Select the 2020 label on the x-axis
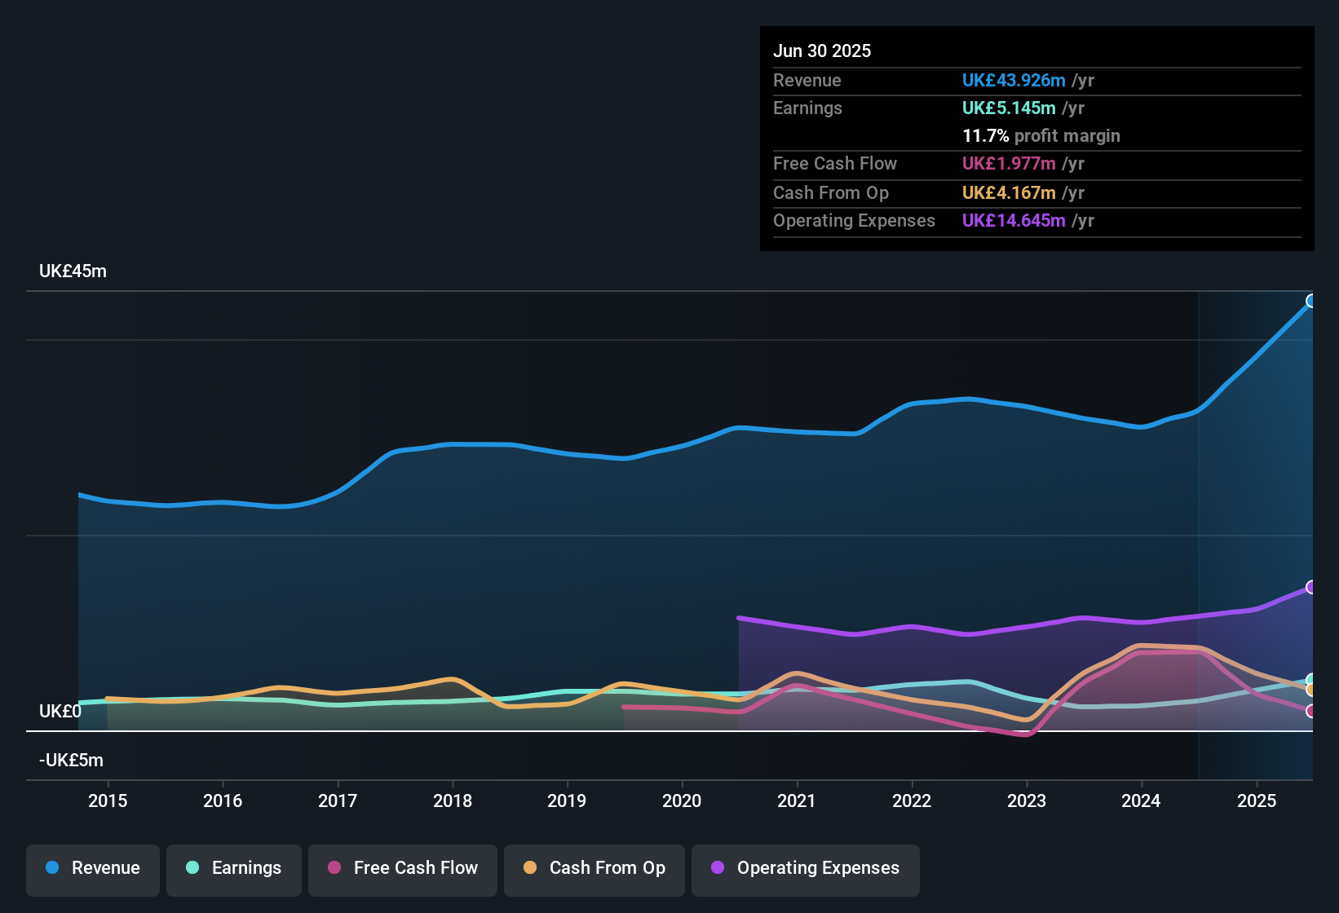Image resolution: width=1339 pixels, height=913 pixels. coord(682,801)
